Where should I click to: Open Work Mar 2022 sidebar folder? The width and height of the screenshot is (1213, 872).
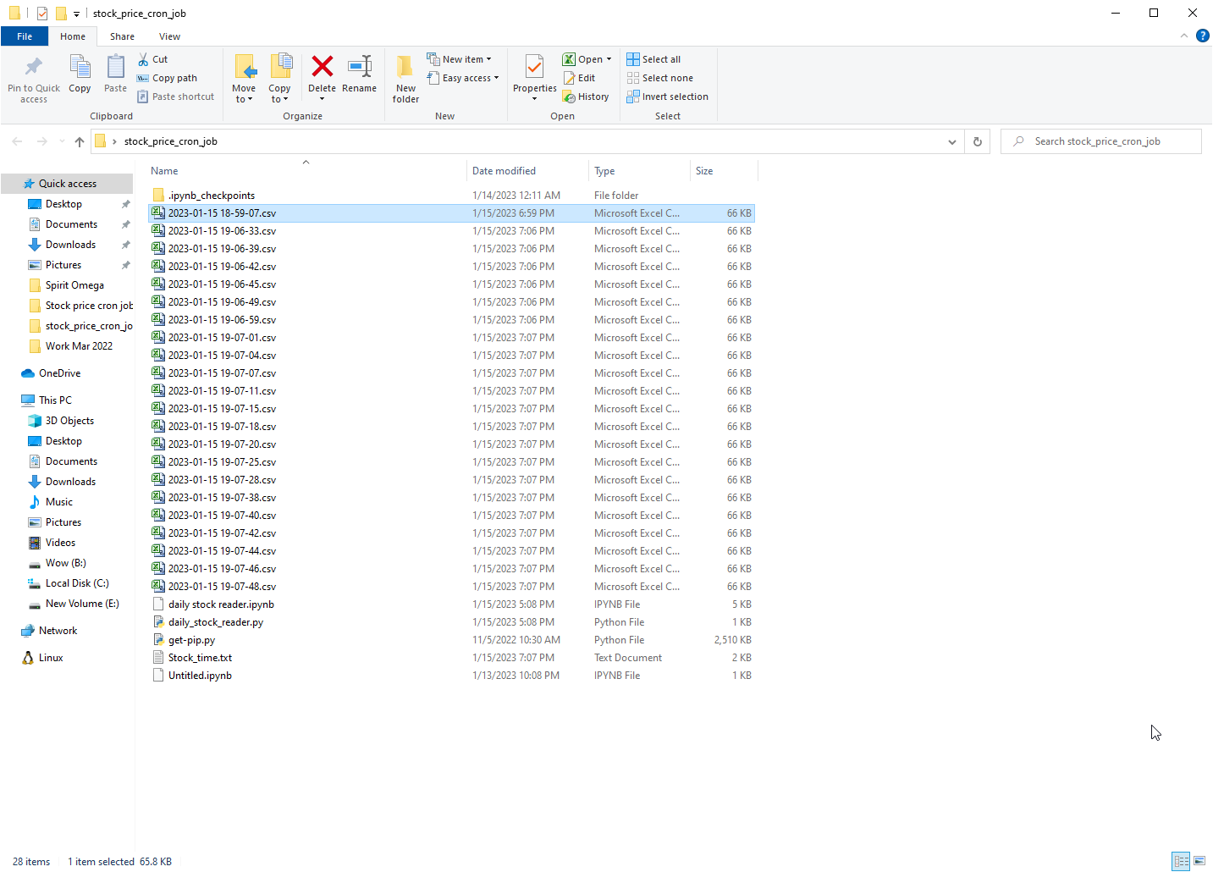[79, 346]
